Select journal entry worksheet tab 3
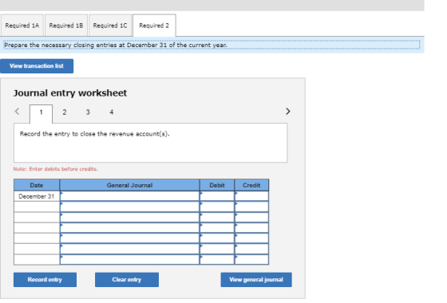The width and height of the screenshot is (447, 303). 88,112
